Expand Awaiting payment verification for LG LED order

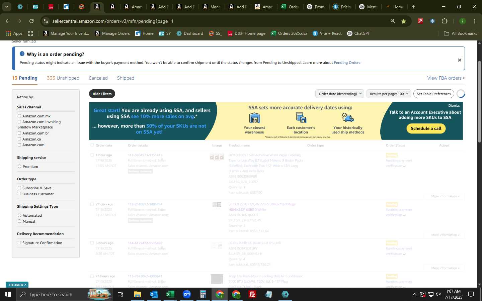point(404,215)
